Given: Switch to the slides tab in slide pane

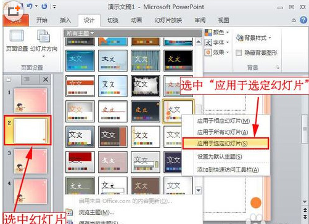Looking at the screenshot, I should click(9, 79).
